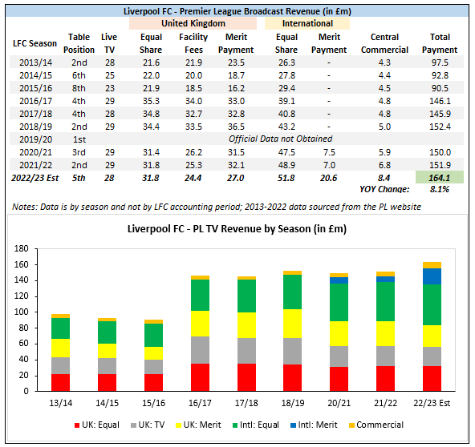Screen dimensions: 475x447
Task: Click the Notes line about PL website data
Action: 217,207
